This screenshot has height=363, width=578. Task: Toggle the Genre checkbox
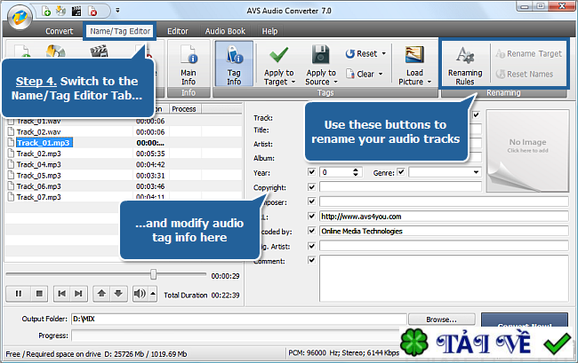pos(401,171)
